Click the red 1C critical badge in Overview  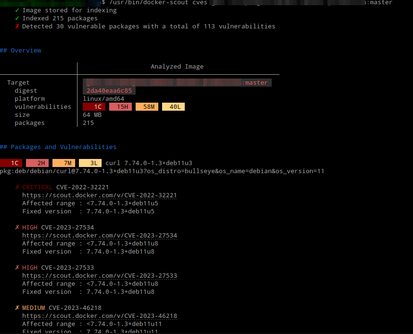pyautogui.click(x=94, y=106)
